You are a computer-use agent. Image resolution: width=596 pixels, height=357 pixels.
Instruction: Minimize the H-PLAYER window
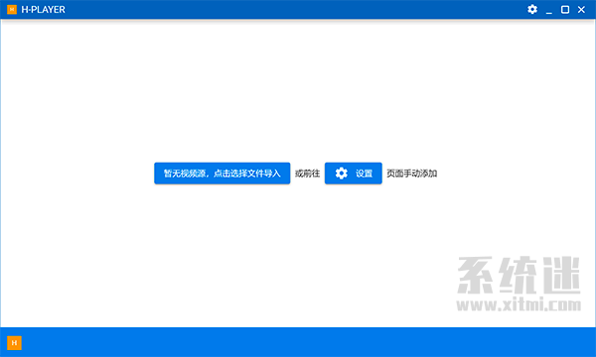click(549, 10)
